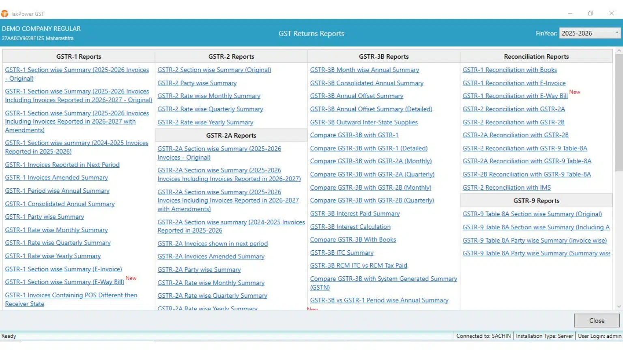Open Compare GSTR-3B with GSTR-2B (Quarterly)

[x=372, y=201]
